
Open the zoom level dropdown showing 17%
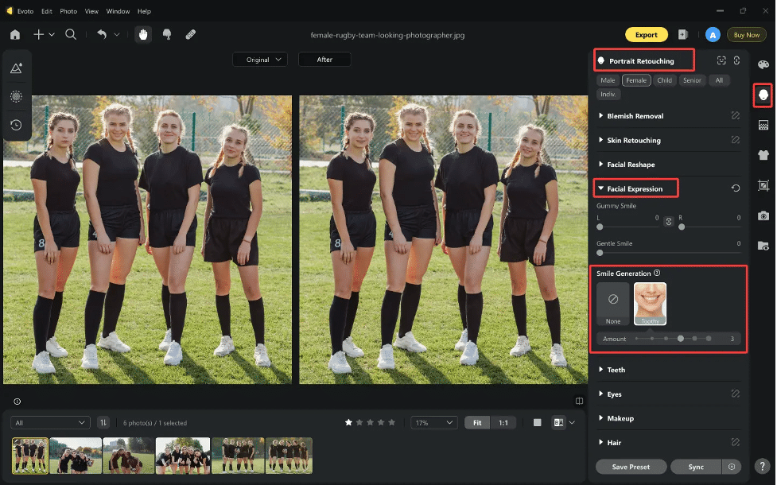pyautogui.click(x=433, y=422)
